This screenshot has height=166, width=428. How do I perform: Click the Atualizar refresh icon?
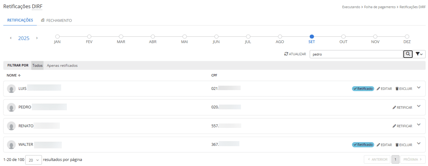286,54
